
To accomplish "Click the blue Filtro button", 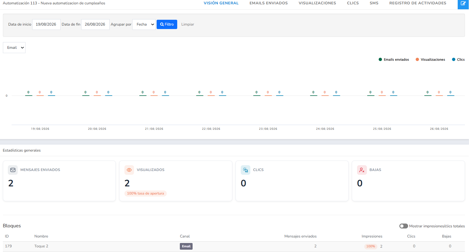I will (167, 24).
